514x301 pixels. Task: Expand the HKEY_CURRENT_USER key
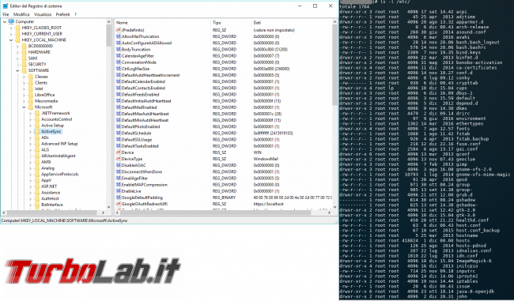pos(11,34)
